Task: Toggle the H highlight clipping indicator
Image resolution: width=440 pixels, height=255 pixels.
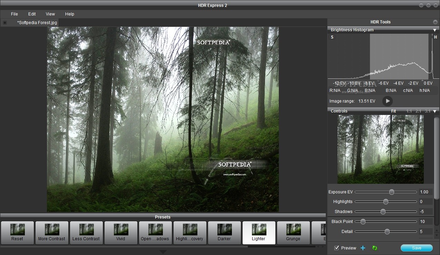Action: [x=436, y=37]
